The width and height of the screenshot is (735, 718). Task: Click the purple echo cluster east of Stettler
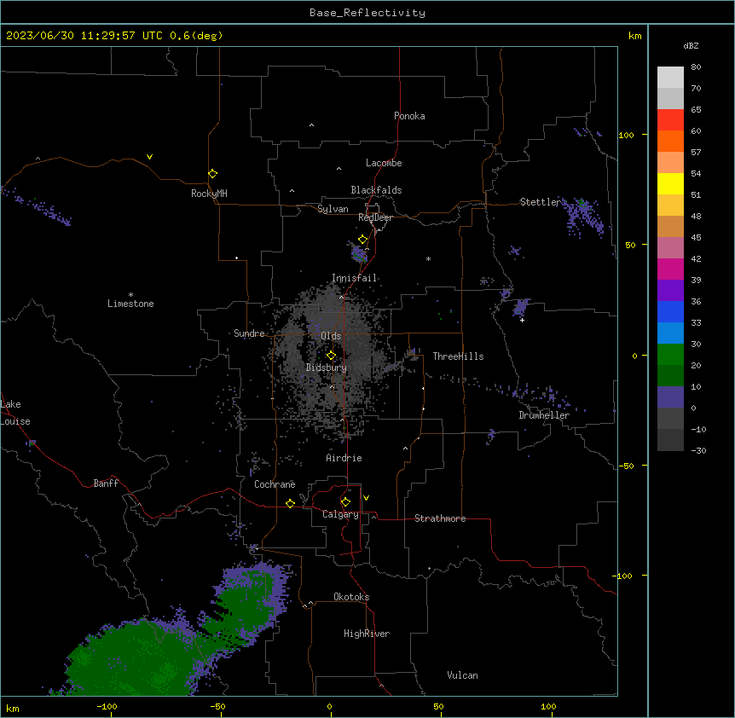pos(582,217)
